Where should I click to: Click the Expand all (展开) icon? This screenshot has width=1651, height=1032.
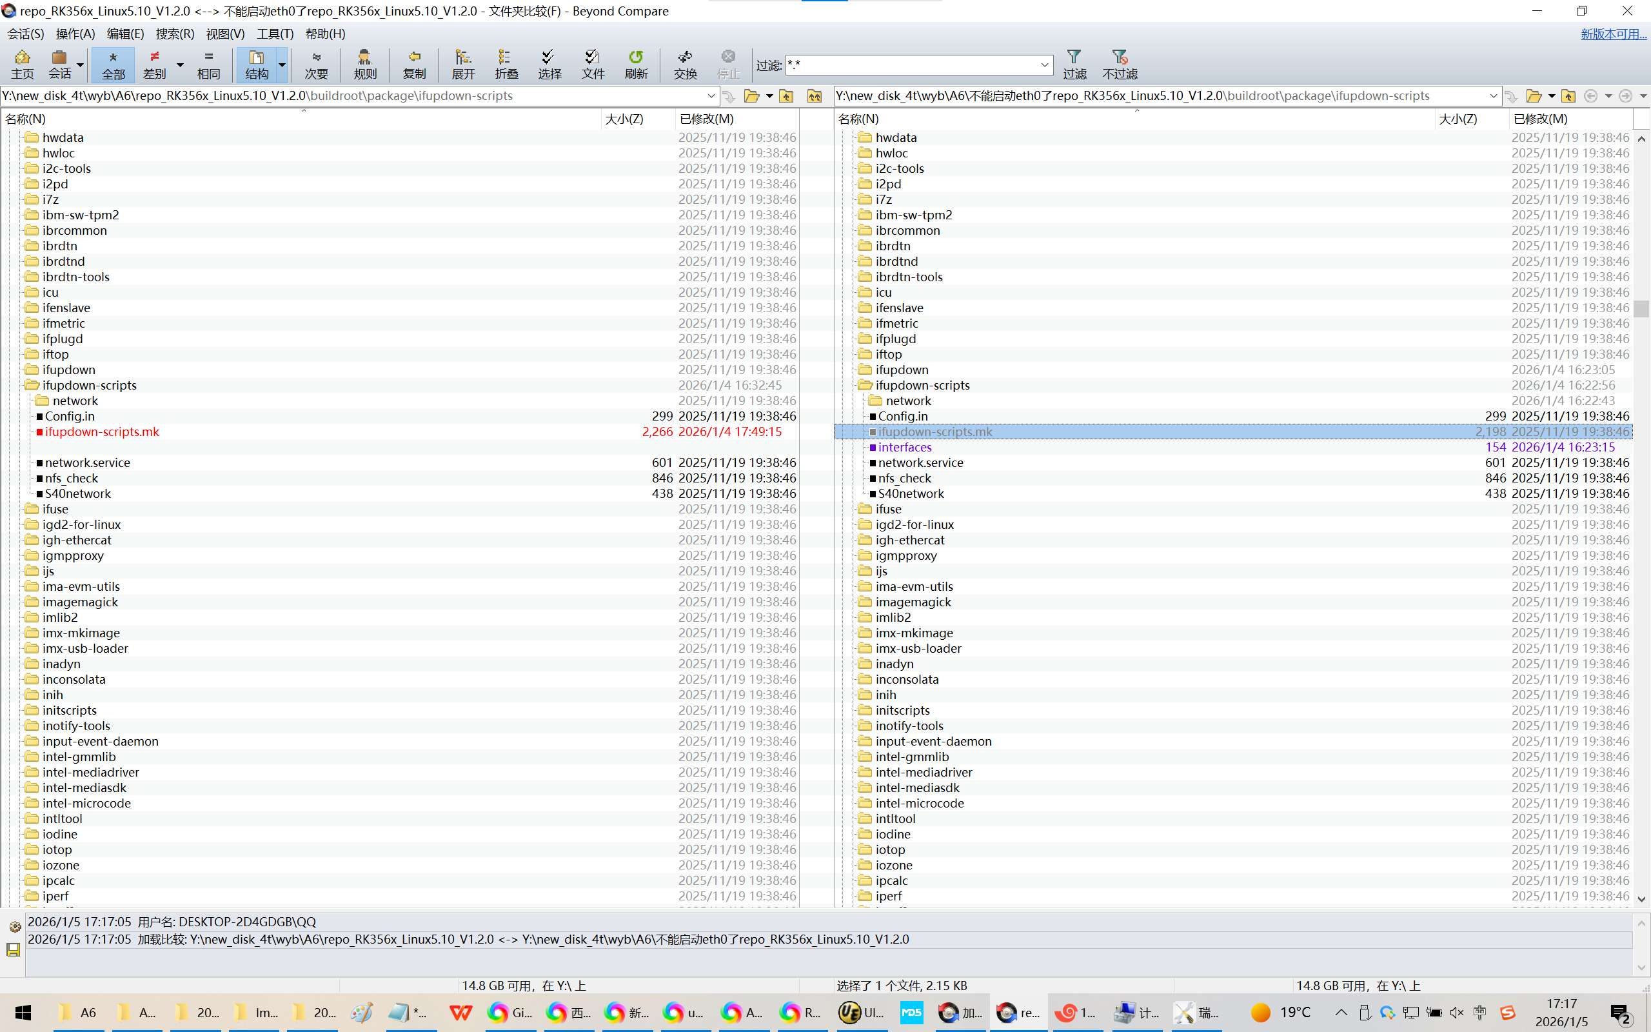(x=462, y=64)
